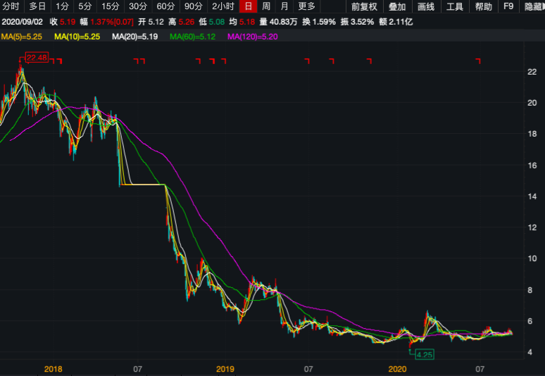Open the 叠加 overlay menu
This screenshot has width=545, height=376.
click(x=397, y=6)
